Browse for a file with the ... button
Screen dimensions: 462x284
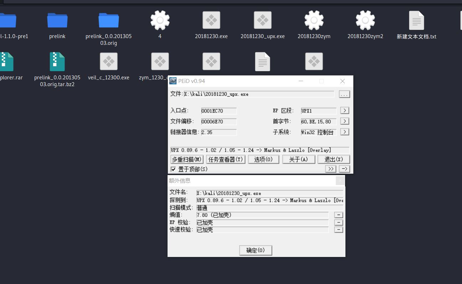coord(344,94)
